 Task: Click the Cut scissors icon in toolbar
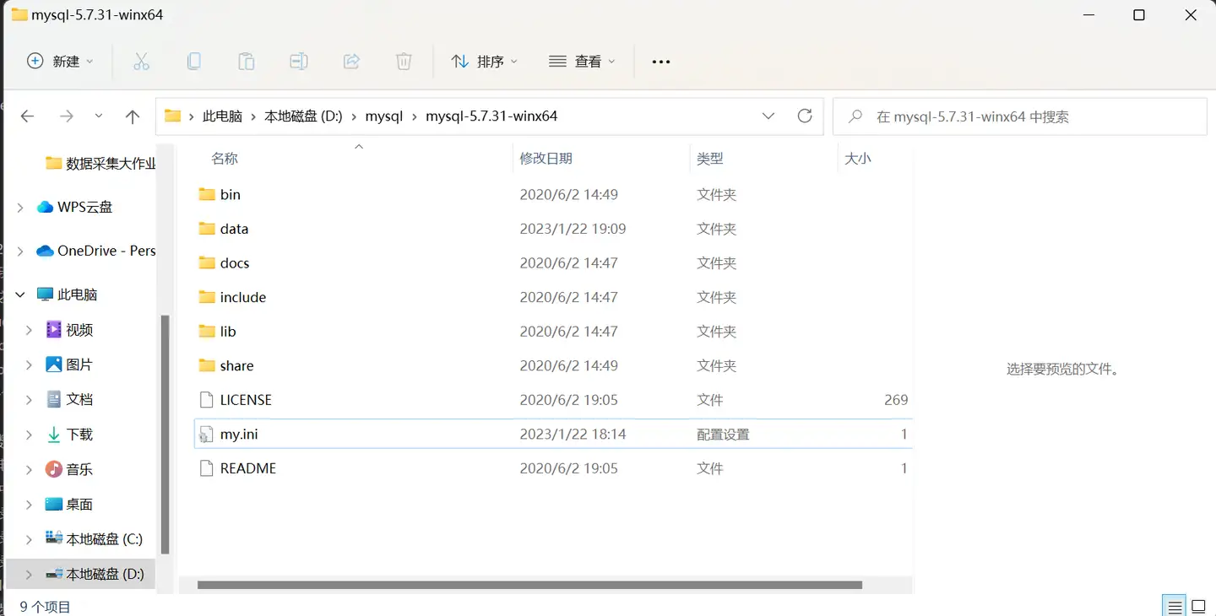tap(141, 62)
